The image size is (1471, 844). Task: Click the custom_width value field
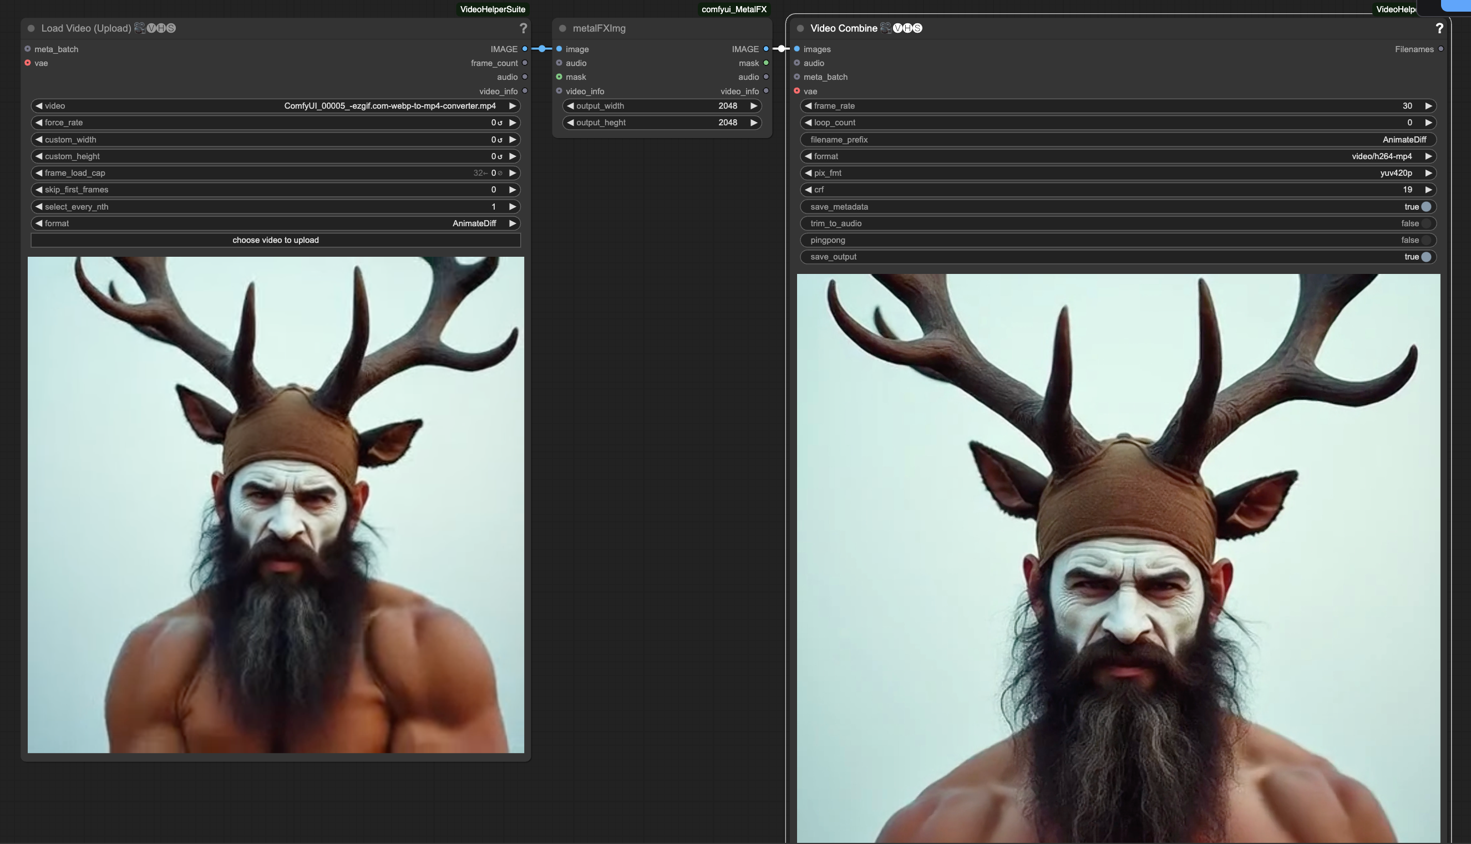[276, 139]
